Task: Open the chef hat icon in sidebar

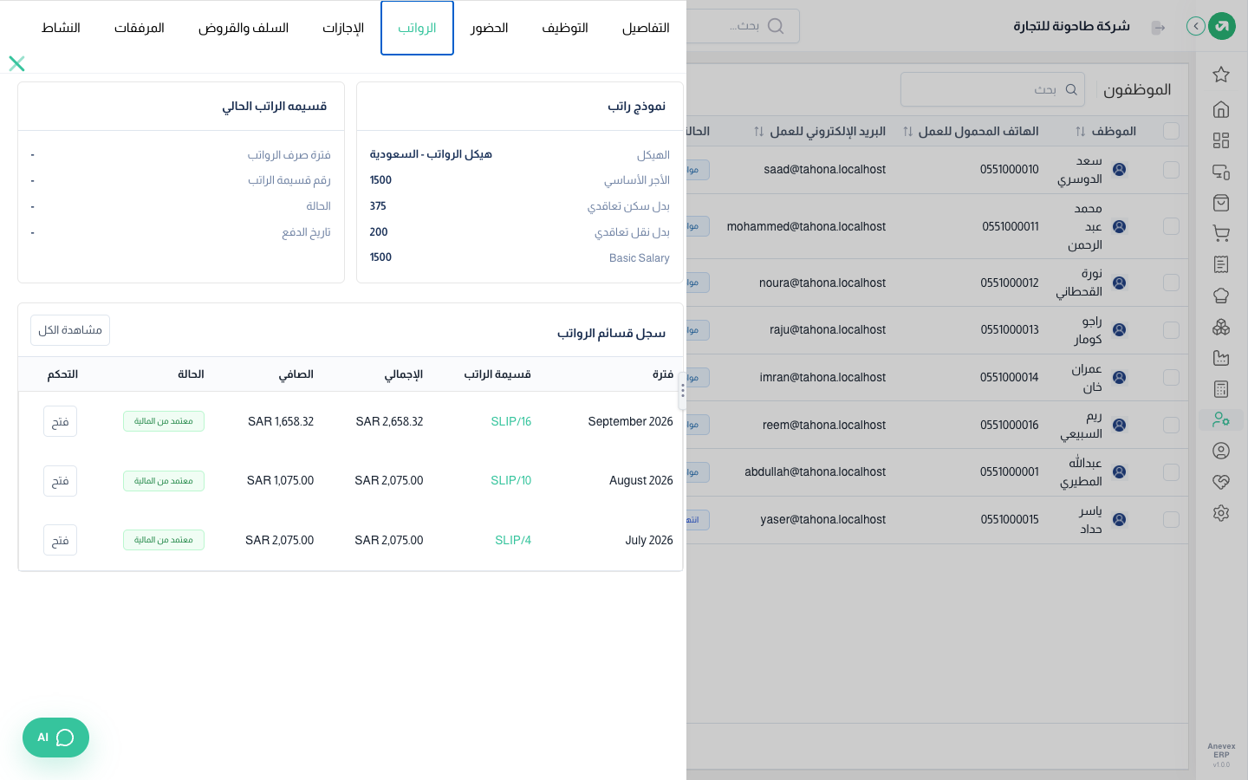Action: [1221, 296]
